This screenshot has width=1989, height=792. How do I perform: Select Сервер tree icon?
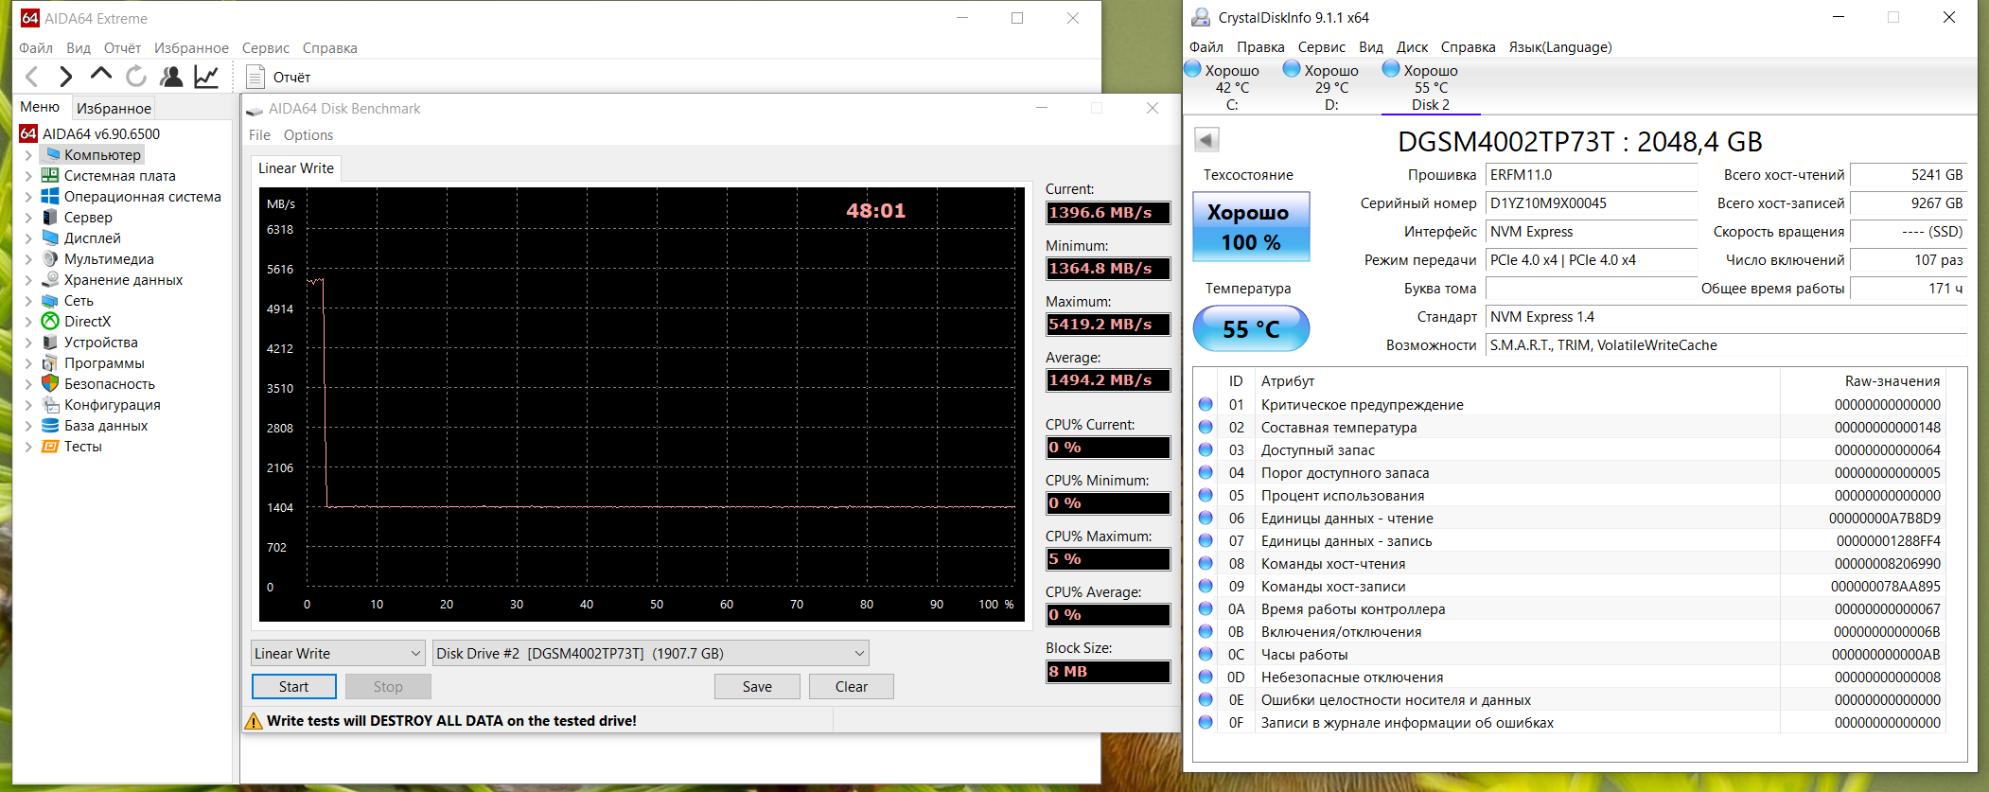coord(50,217)
